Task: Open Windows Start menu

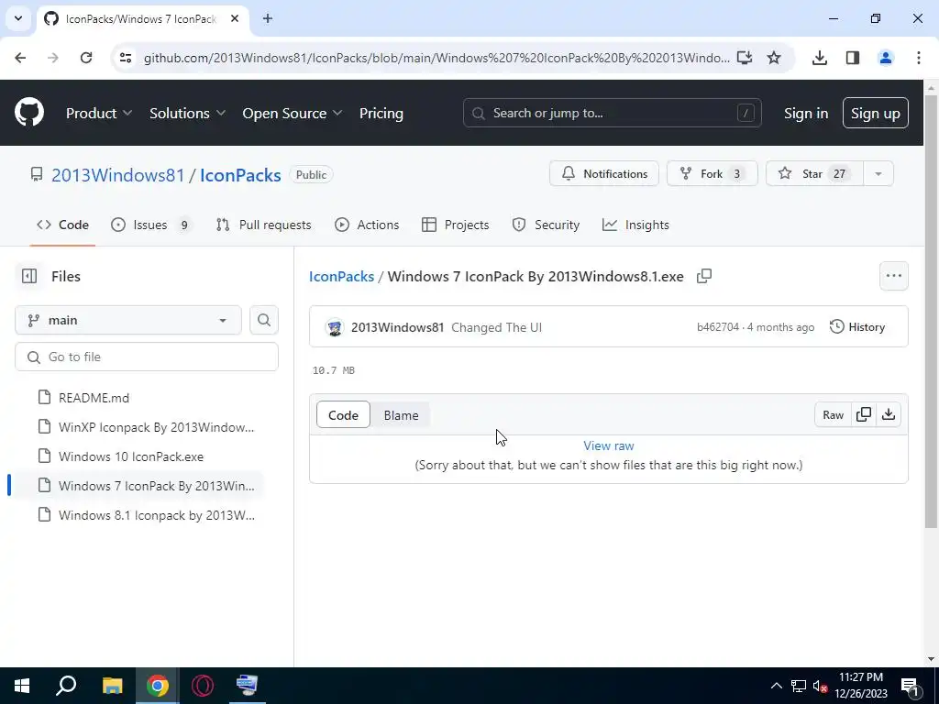Action: pyautogui.click(x=22, y=686)
